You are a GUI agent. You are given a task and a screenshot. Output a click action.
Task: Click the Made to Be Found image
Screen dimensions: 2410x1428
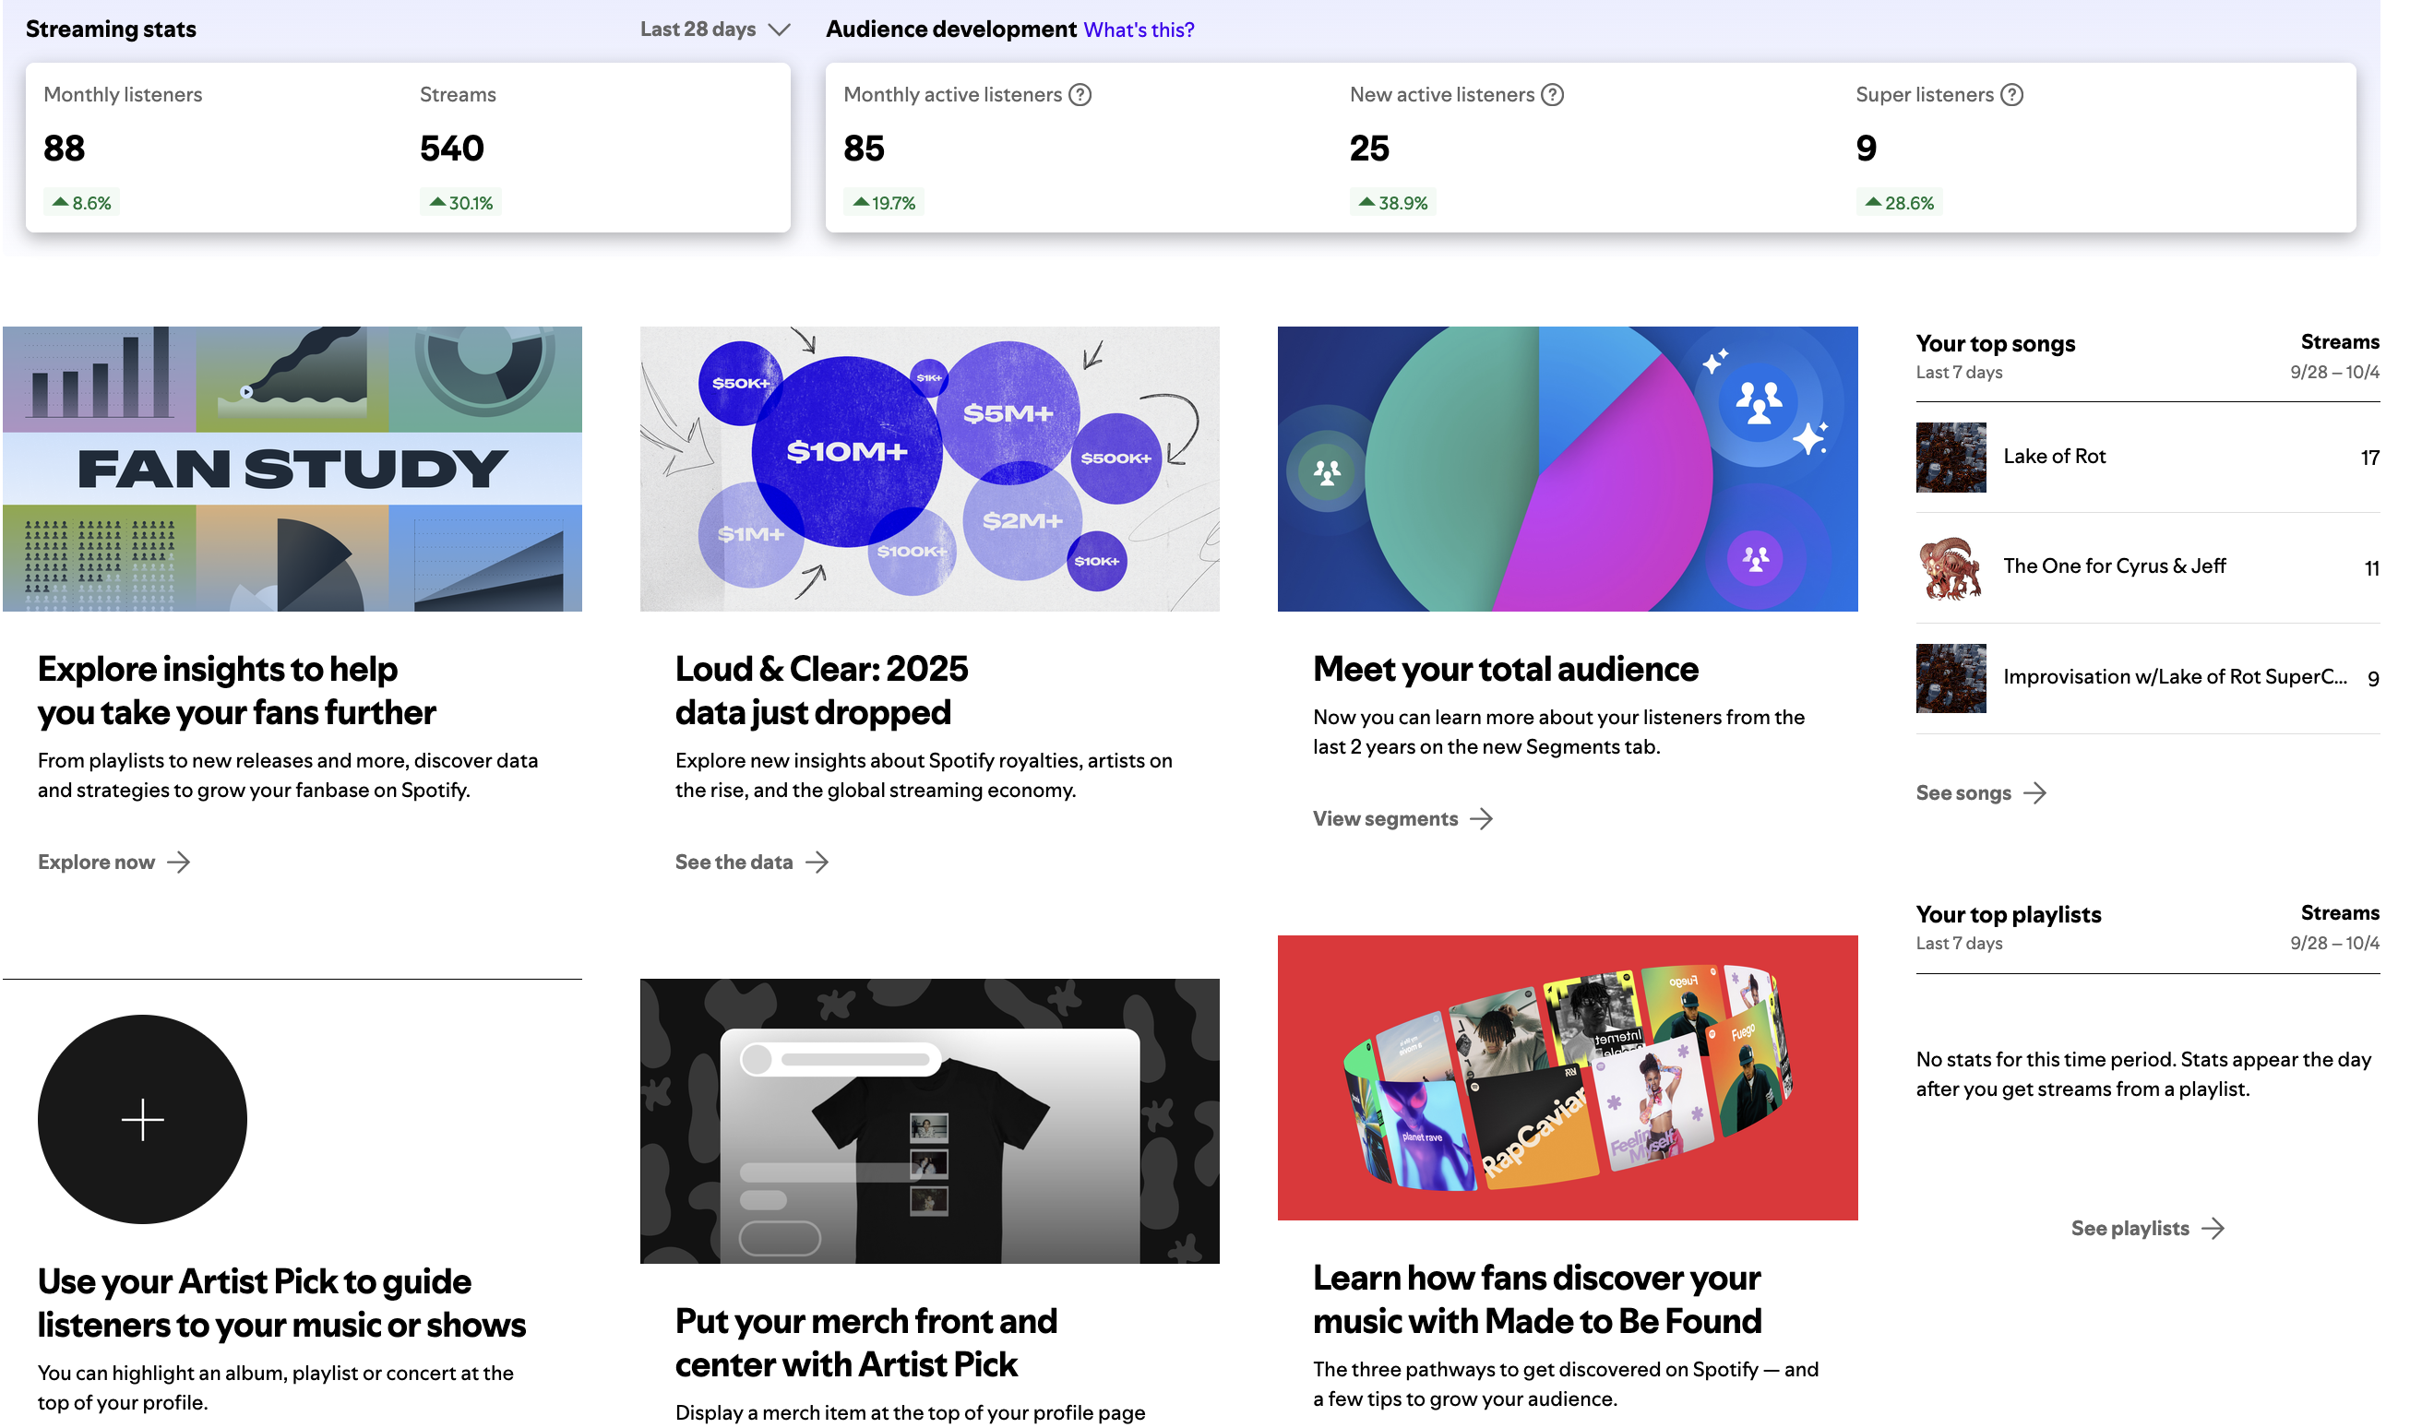tap(1568, 1078)
